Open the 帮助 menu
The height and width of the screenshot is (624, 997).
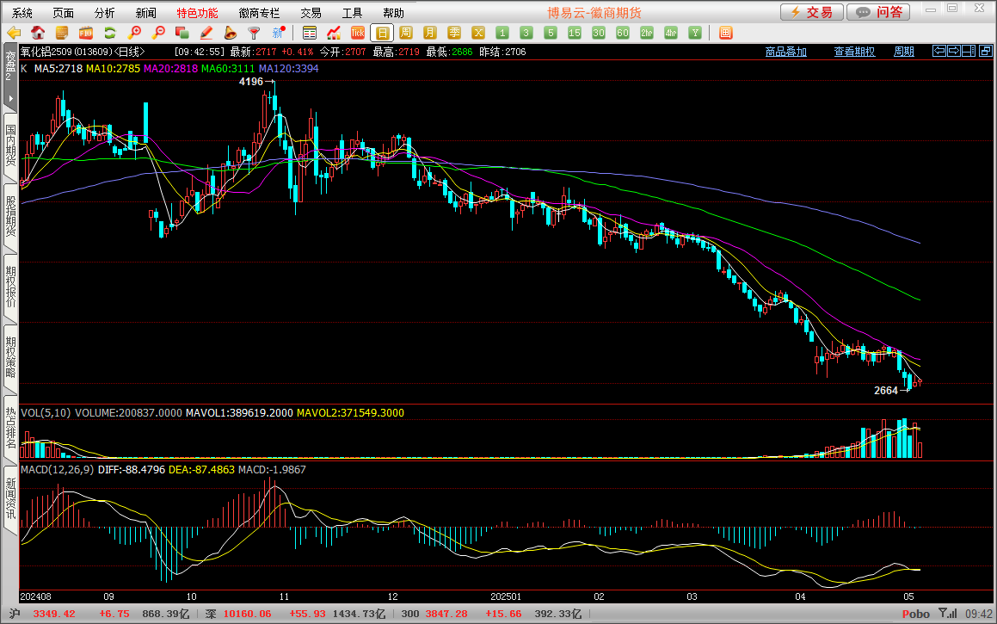point(393,13)
